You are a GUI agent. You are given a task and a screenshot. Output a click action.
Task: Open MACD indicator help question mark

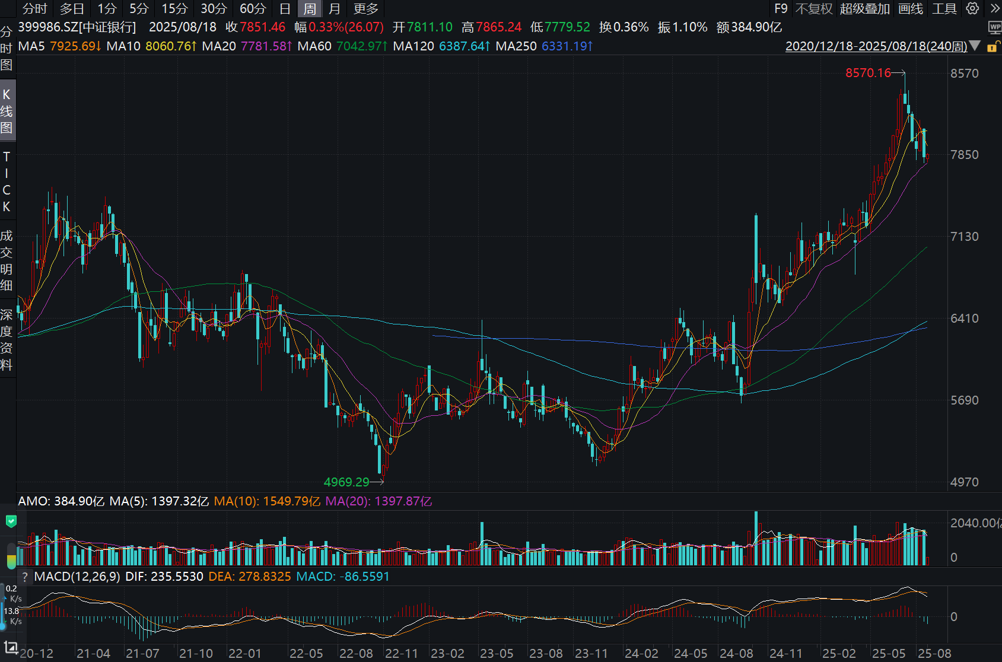pos(24,577)
